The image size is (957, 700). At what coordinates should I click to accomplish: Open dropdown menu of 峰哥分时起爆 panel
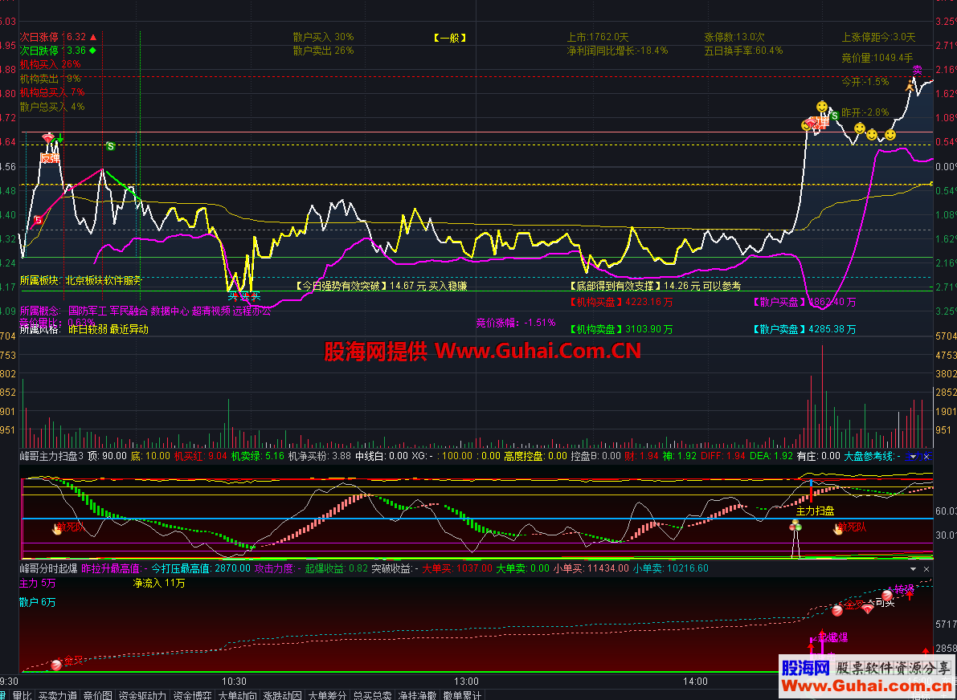pyautogui.click(x=913, y=568)
